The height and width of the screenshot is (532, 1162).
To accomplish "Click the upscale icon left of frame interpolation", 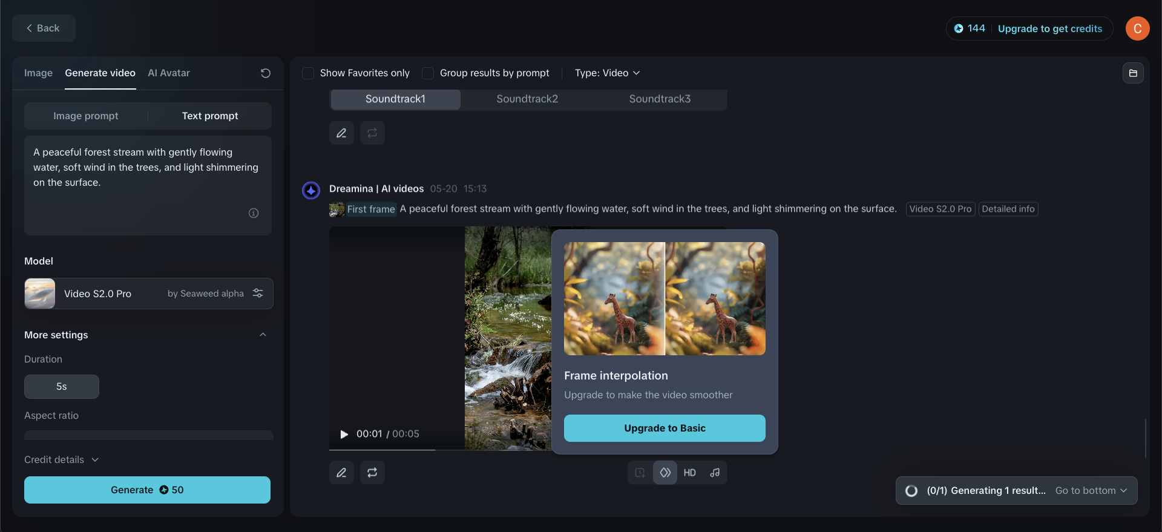I will [640, 473].
